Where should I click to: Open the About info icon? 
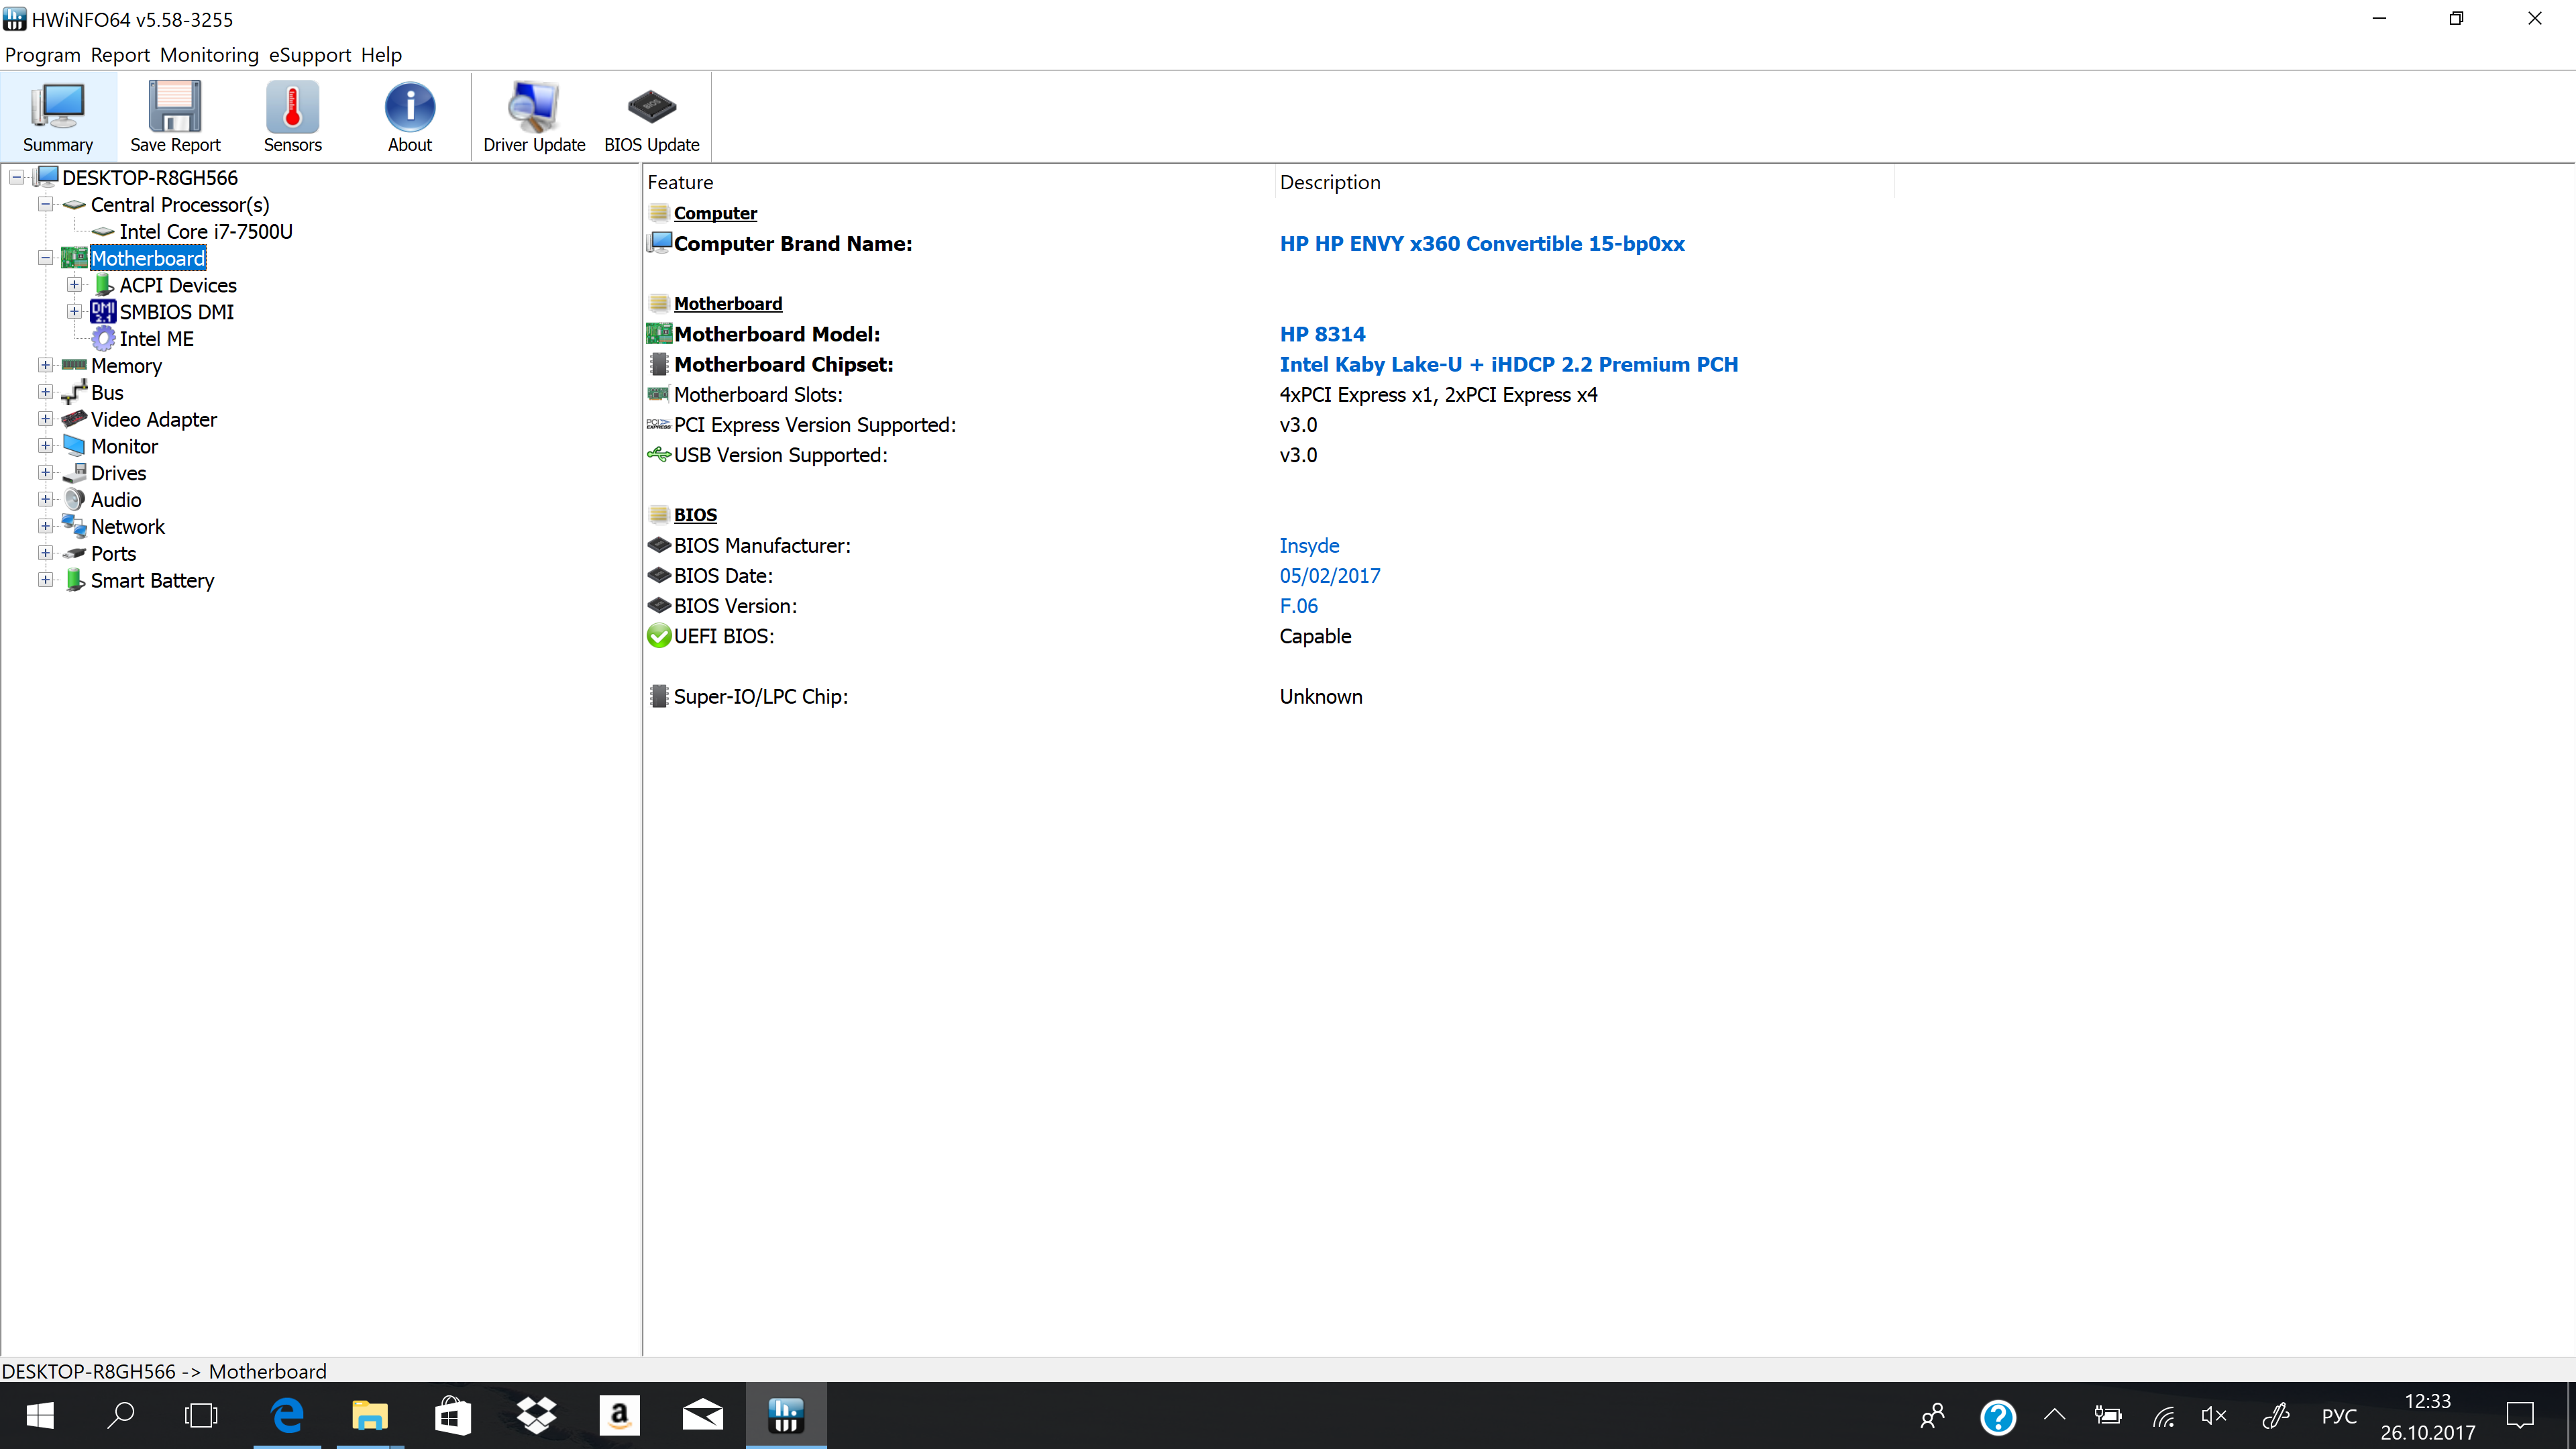click(410, 117)
